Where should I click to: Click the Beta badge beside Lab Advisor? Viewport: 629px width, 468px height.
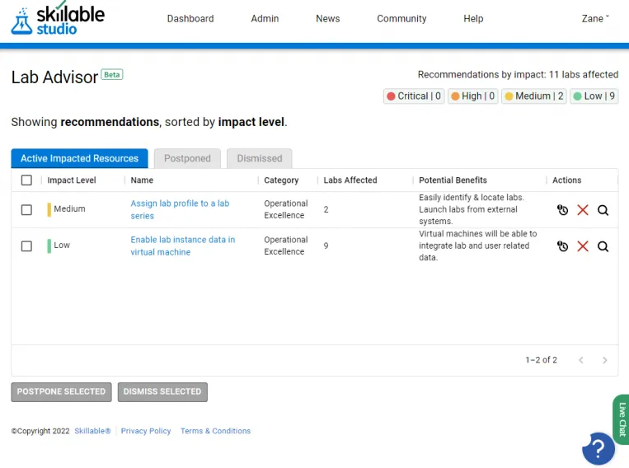pyautogui.click(x=112, y=75)
